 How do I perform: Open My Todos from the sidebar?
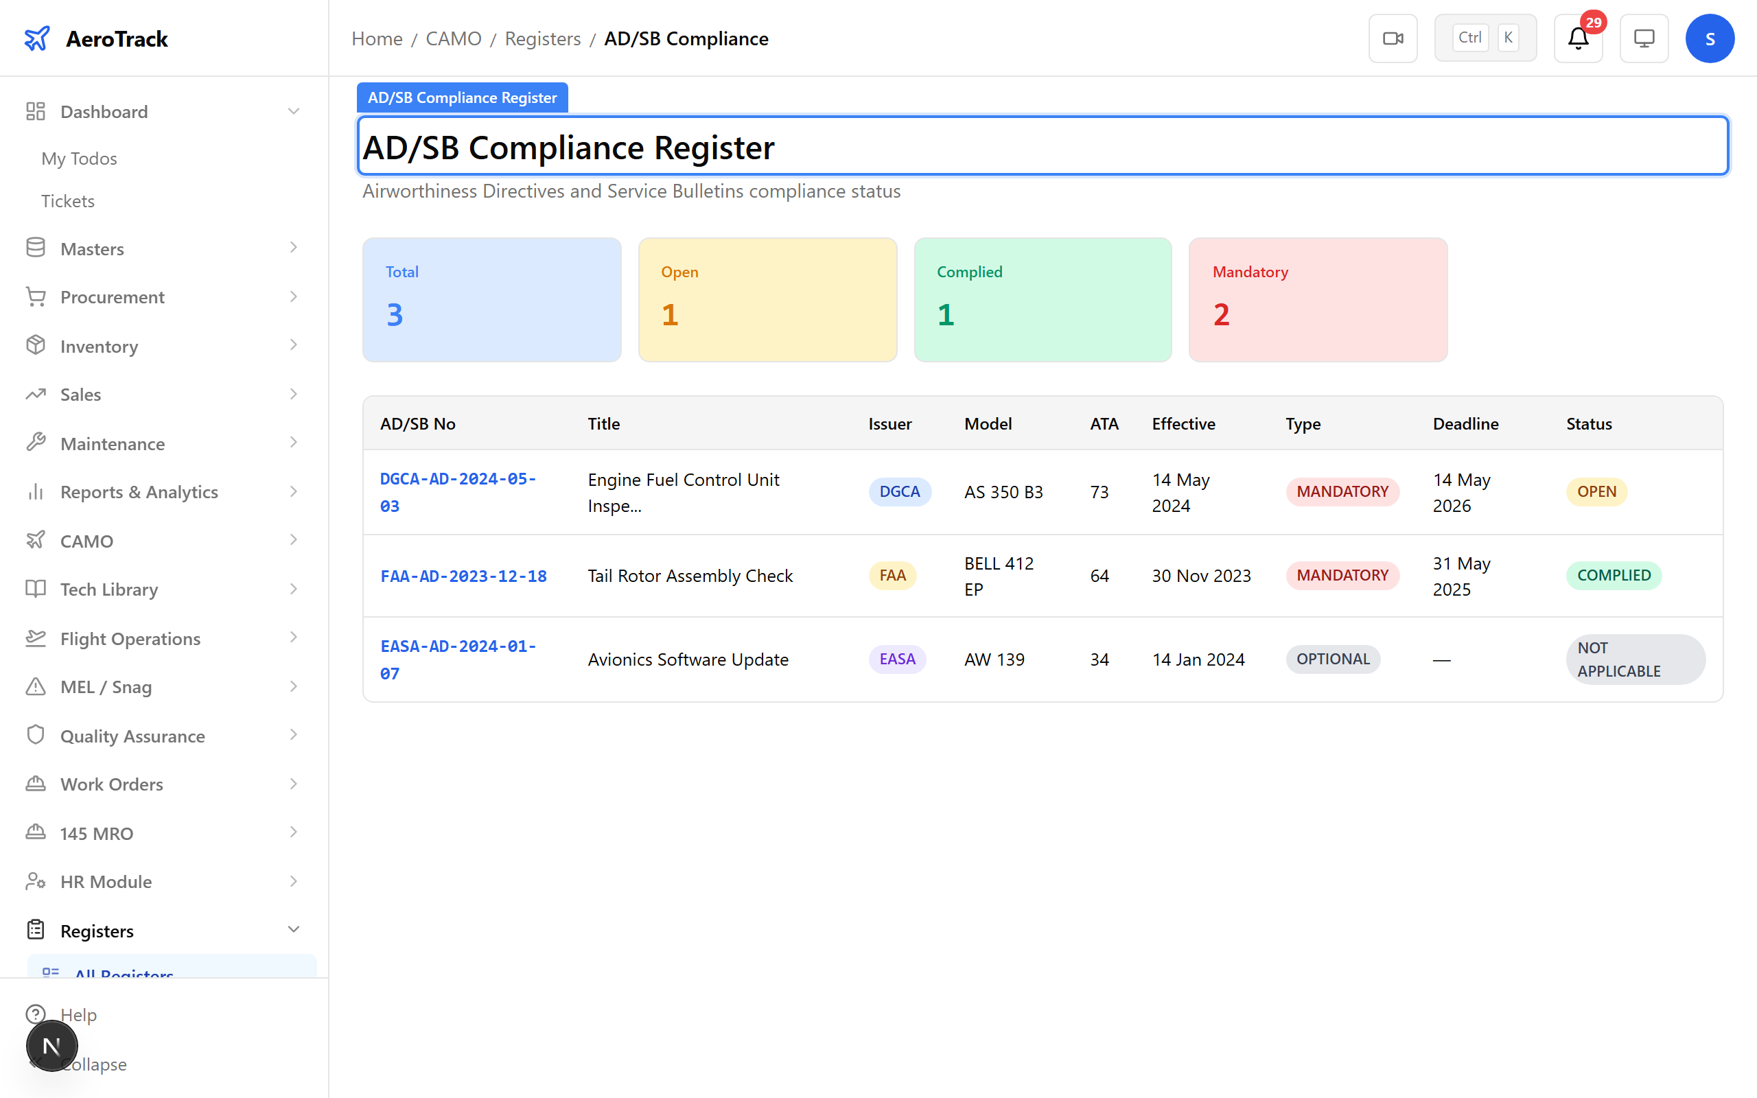click(x=78, y=159)
